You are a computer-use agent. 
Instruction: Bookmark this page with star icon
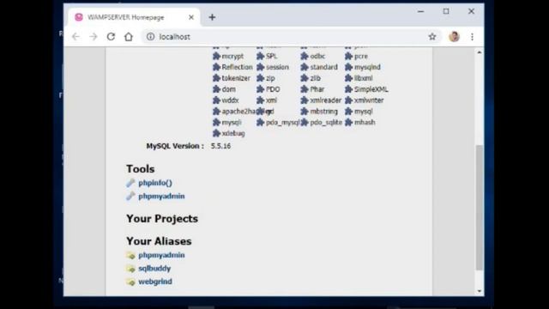coord(432,37)
